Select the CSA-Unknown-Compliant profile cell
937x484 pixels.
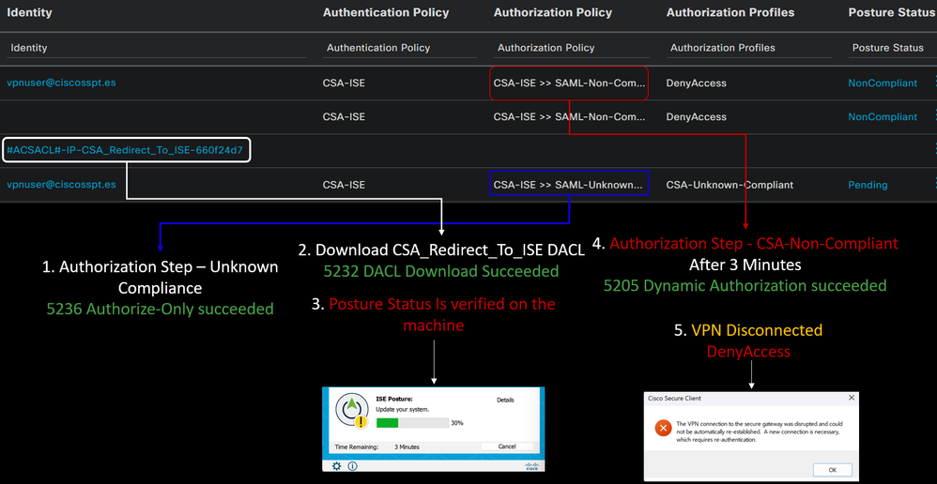[730, 185]
